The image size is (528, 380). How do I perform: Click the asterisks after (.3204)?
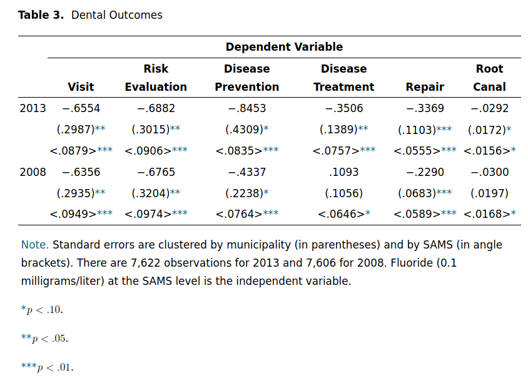(175, 192)
